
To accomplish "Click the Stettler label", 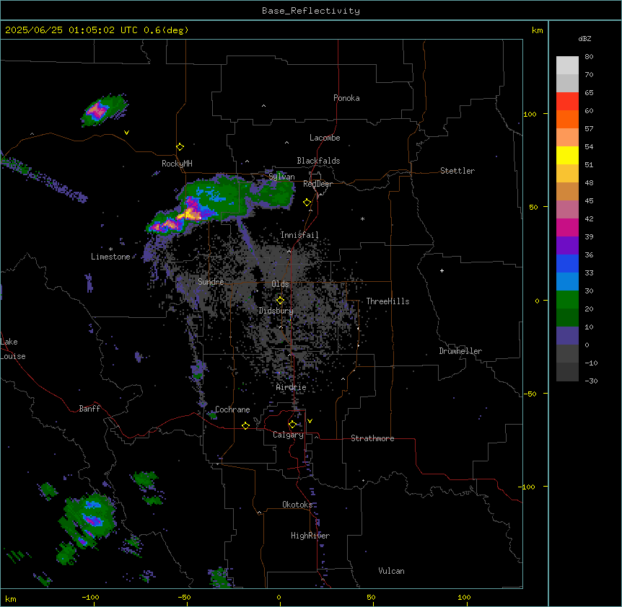I will tap(457, 171).
